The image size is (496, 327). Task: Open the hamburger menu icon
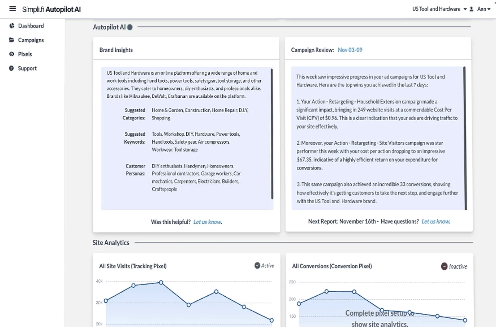coord(12,9)
